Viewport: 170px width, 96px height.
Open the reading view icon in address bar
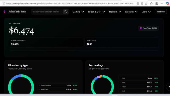142,4
